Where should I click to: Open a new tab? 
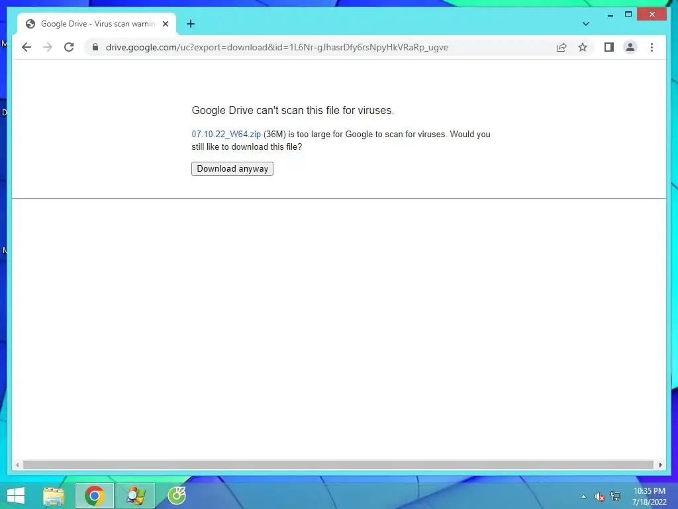click(x=191, y=24)
